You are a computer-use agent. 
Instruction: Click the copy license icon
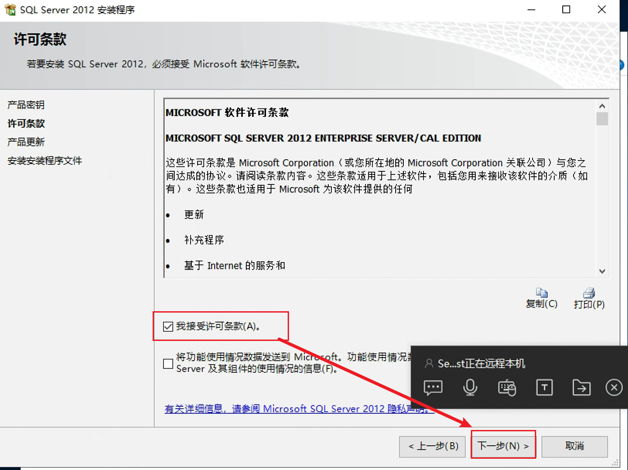pyautogui.click(x=542, y=293)
